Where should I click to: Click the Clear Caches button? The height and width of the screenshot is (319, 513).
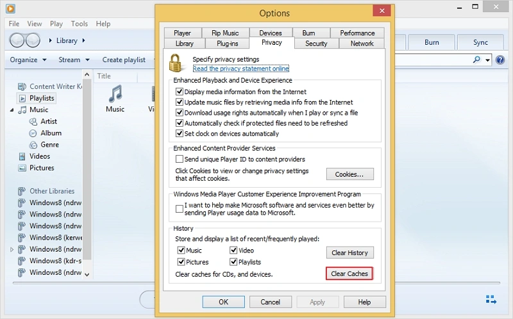click(349, 274)
